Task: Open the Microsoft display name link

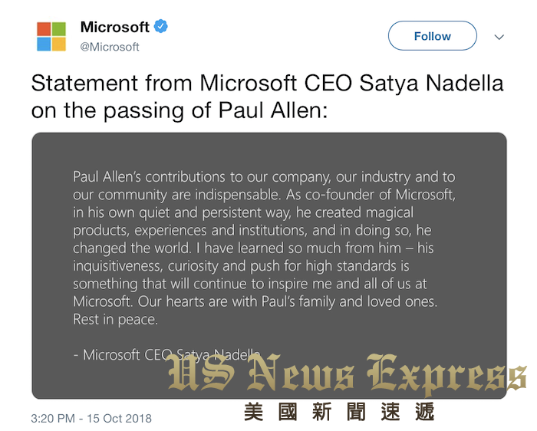Action: 115,27
